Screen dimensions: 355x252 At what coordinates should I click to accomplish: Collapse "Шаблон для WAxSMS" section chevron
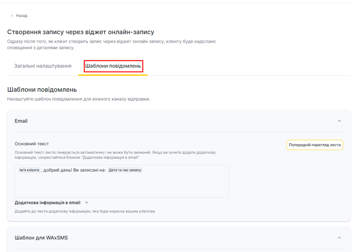point(339,238)
